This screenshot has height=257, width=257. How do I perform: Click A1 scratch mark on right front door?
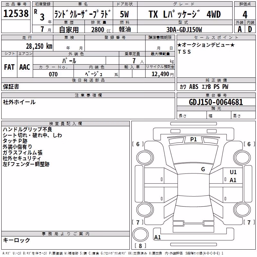click(x=233, y=180)
